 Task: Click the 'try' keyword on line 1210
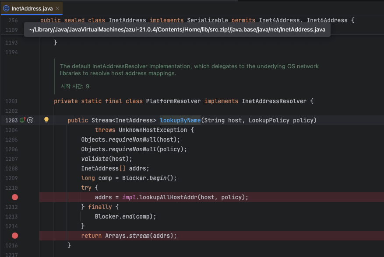point(86,188)
